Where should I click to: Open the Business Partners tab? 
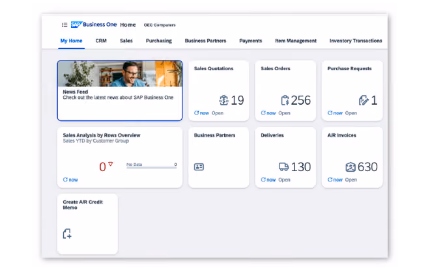[205, 41]
